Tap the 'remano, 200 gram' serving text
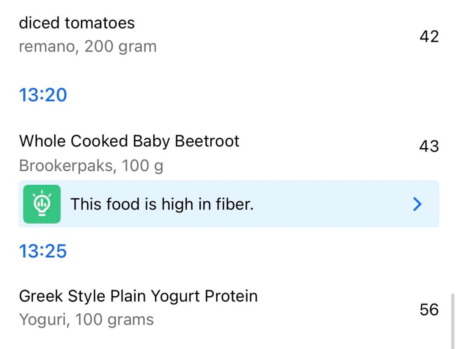This screenshot has height=349, width=458. pos(88,46)
